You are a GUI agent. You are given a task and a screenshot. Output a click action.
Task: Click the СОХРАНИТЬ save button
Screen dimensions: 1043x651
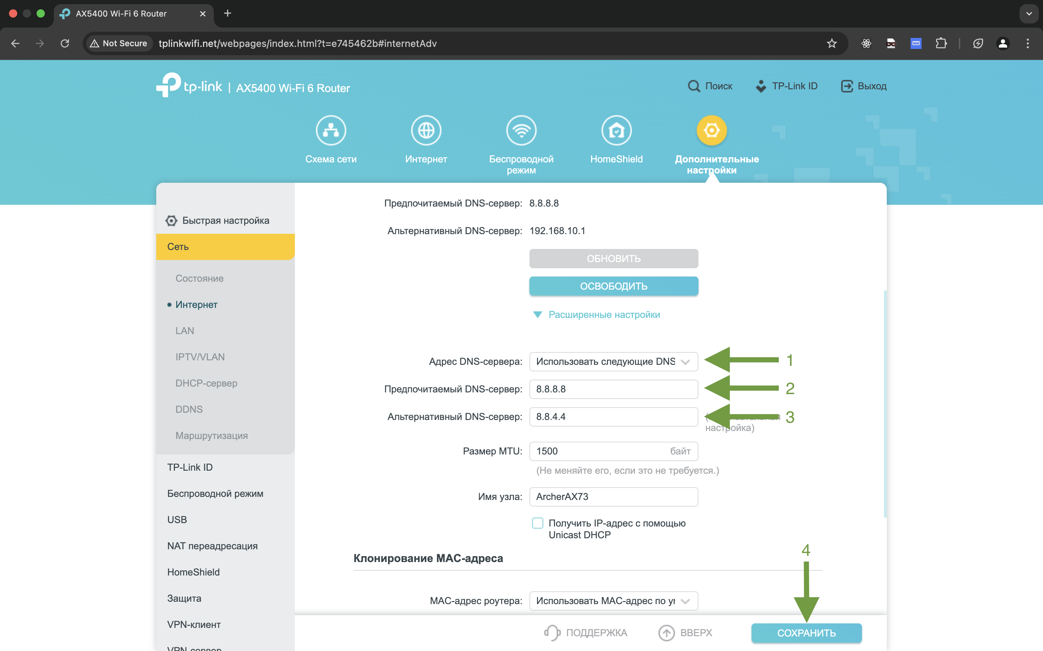click(x=806, y=632)
